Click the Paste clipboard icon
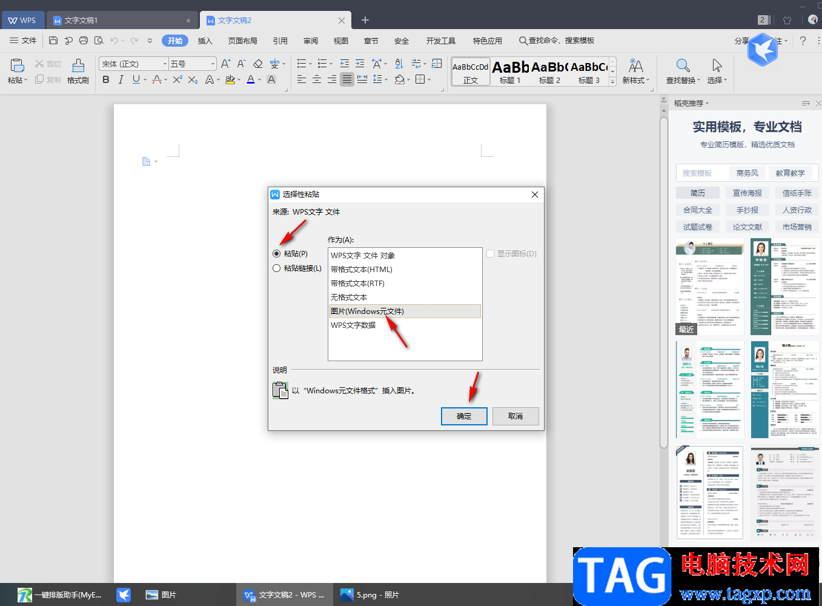This screenshot has height=606, width=822. [17, 65]
